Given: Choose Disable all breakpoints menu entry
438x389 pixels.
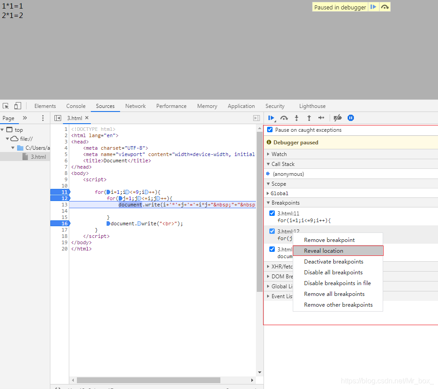Looking at the screenshot, I should pos(338,272).
